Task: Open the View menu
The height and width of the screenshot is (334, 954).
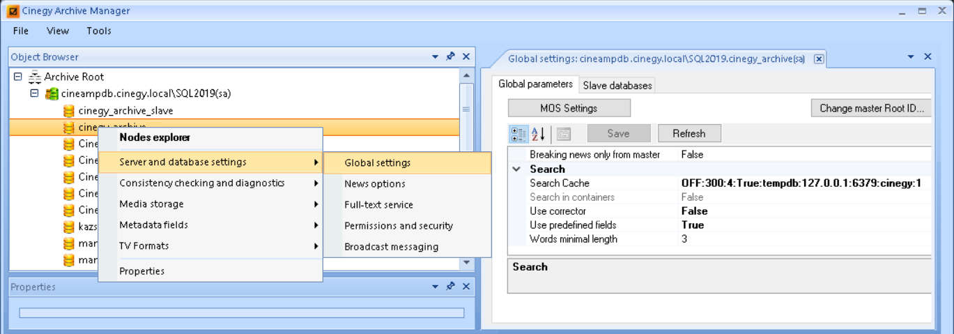Action: pyautogui.click(x=58, y=31)
